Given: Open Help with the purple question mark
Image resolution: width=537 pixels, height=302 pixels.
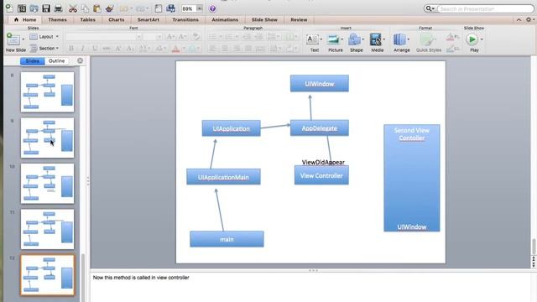Looking at the screenshot, I should 212,8.
